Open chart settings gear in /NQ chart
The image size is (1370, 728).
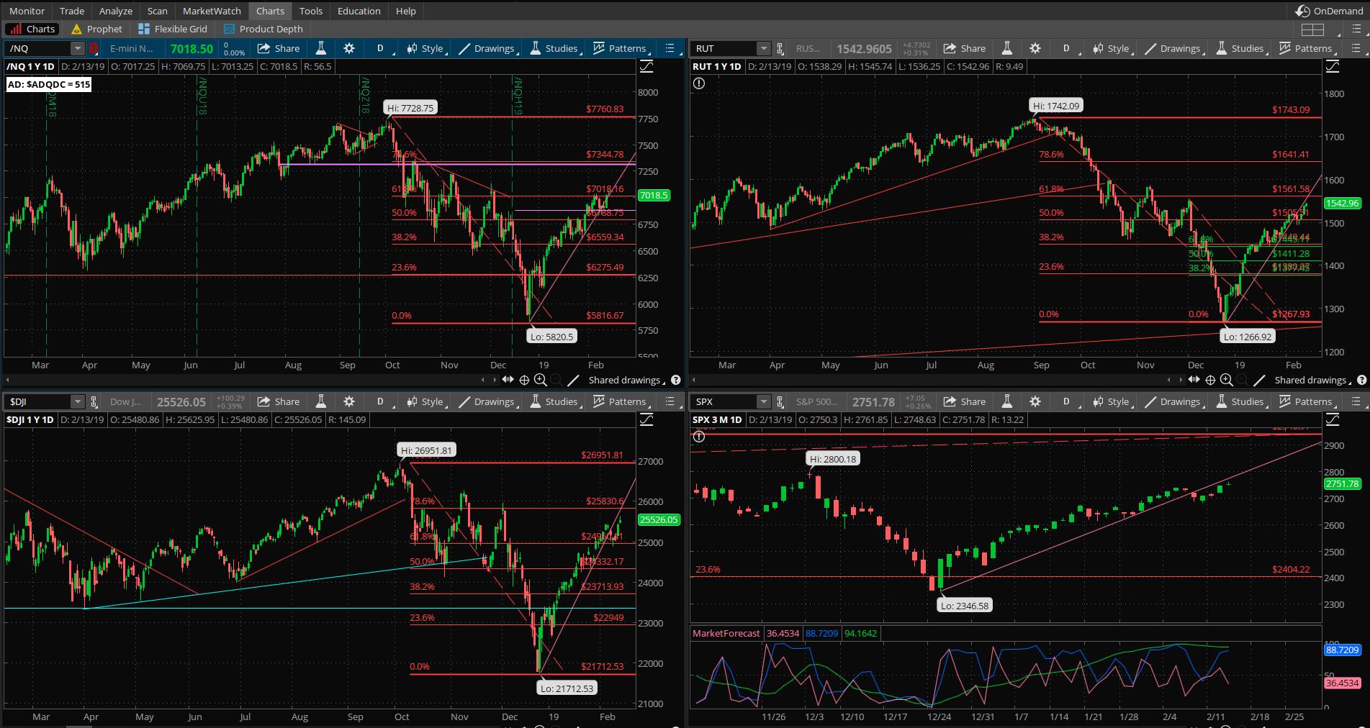click(349, 48)
